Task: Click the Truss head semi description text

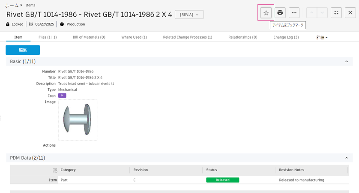Action: tap(86, 84)
